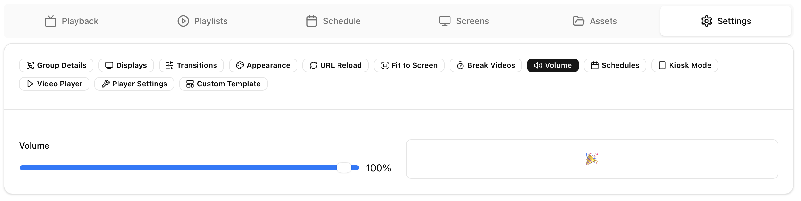Click the Screens monitor icon

tap(445, 21)
